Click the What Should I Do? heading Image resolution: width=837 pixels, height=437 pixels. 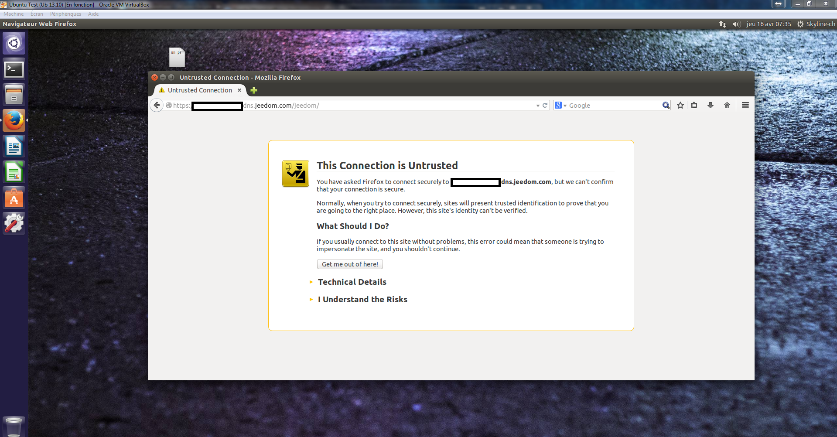(x=353, y=226)
